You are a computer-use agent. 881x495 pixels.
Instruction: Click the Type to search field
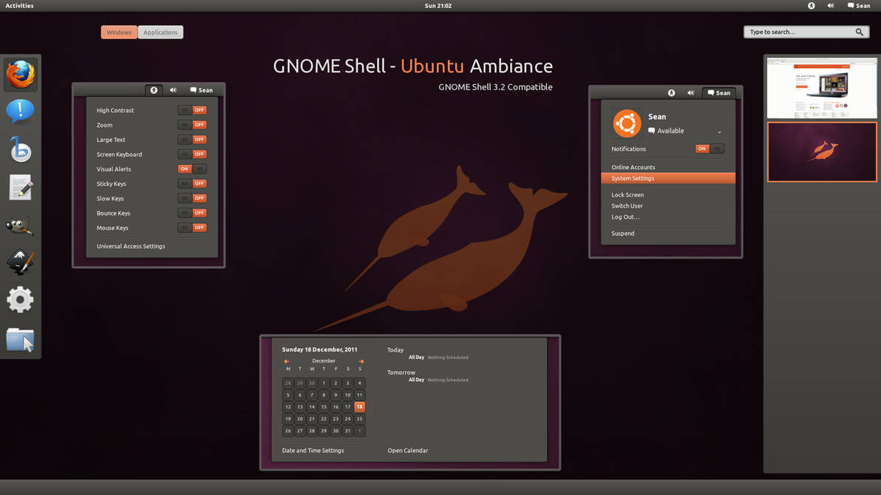[806, 32]
